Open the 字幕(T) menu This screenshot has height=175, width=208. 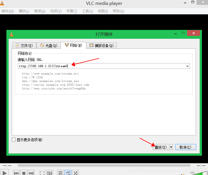point(72,11)
